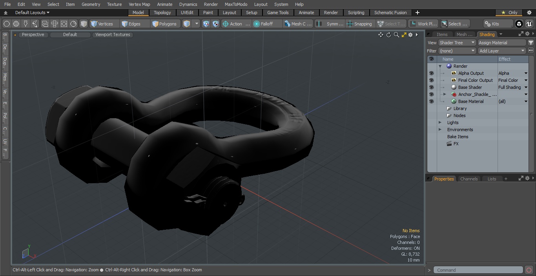Image resolution: width=536 pixels, height=276 pixels.
Task: Click the eye column header icon
Action: 431,59
